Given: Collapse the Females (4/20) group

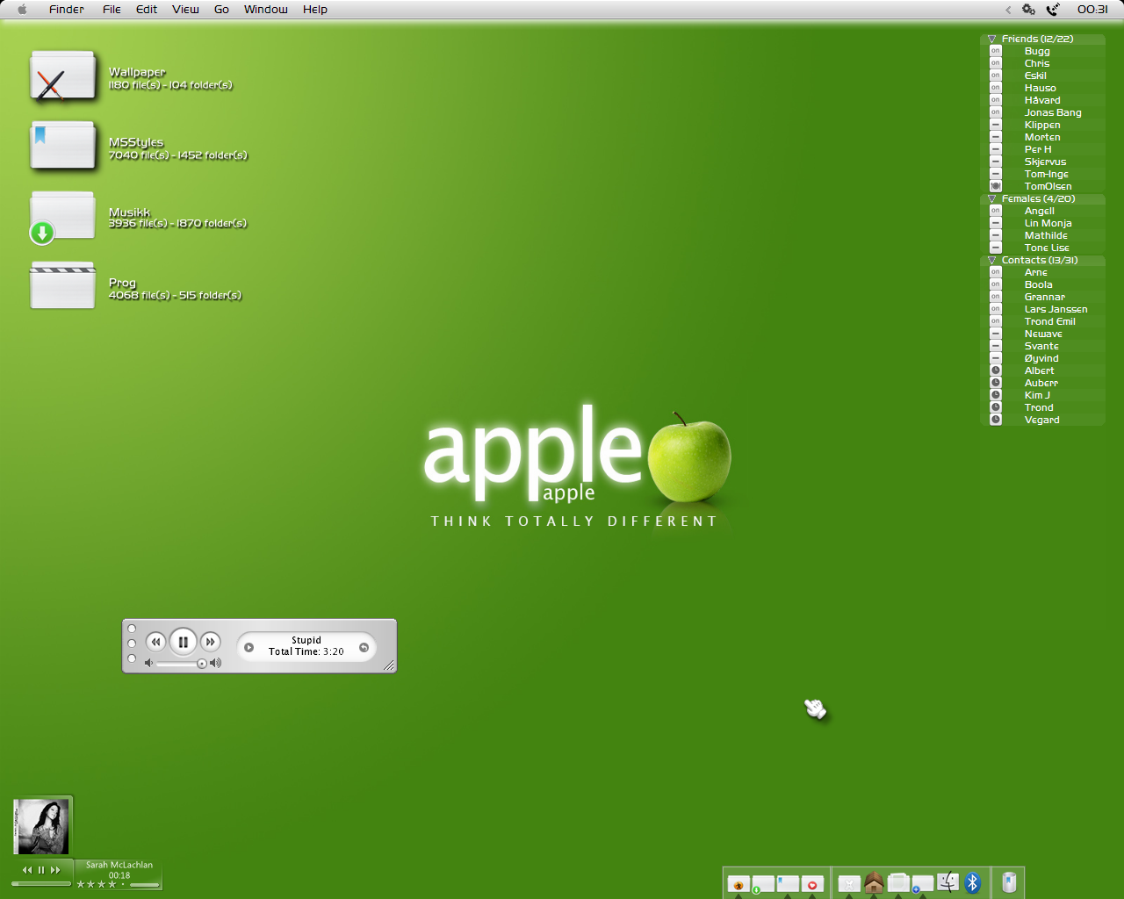Looking at the screenshot, I should coord(991,199).
